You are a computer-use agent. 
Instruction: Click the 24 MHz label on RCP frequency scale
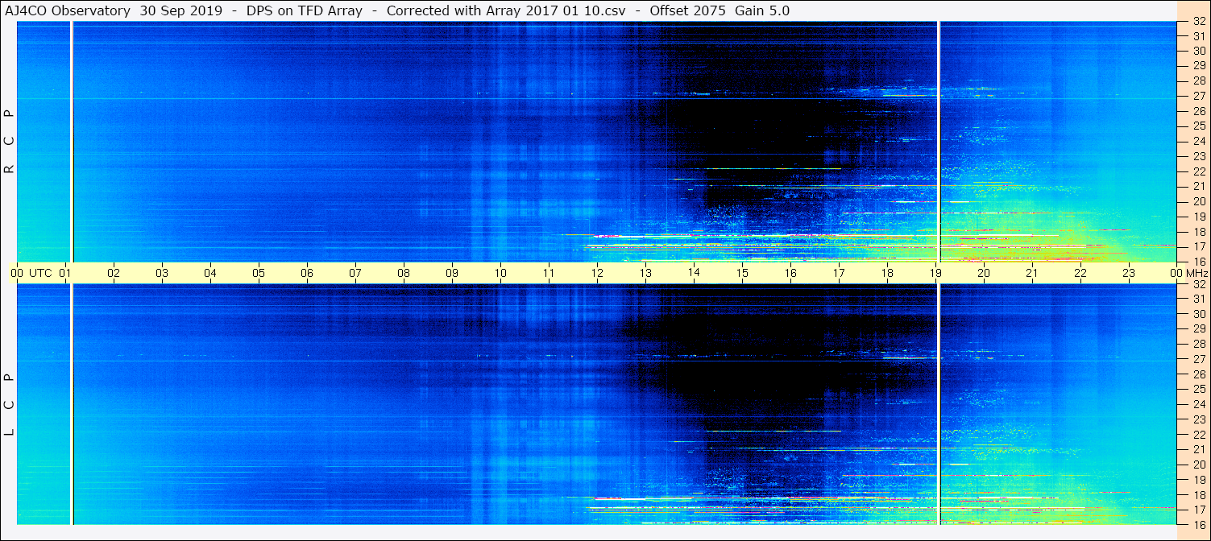click(x=1198, y=141)
